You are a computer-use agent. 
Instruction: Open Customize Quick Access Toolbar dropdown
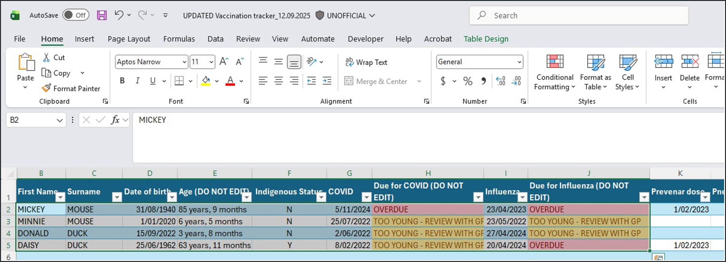click(x=165, y=15)
